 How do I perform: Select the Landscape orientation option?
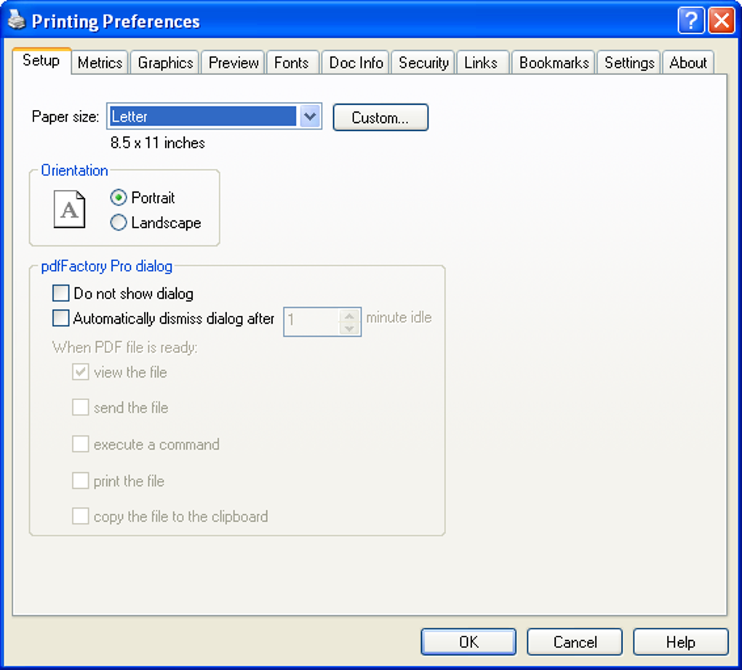tap(155, 223)
